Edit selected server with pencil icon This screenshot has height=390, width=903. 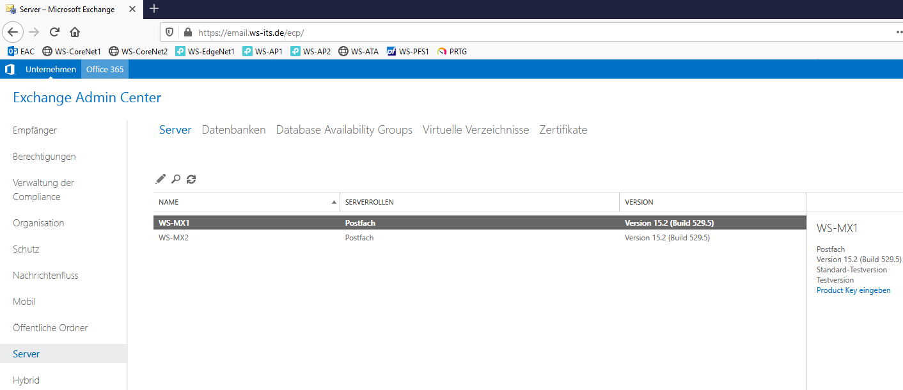[x=161, y=179]
